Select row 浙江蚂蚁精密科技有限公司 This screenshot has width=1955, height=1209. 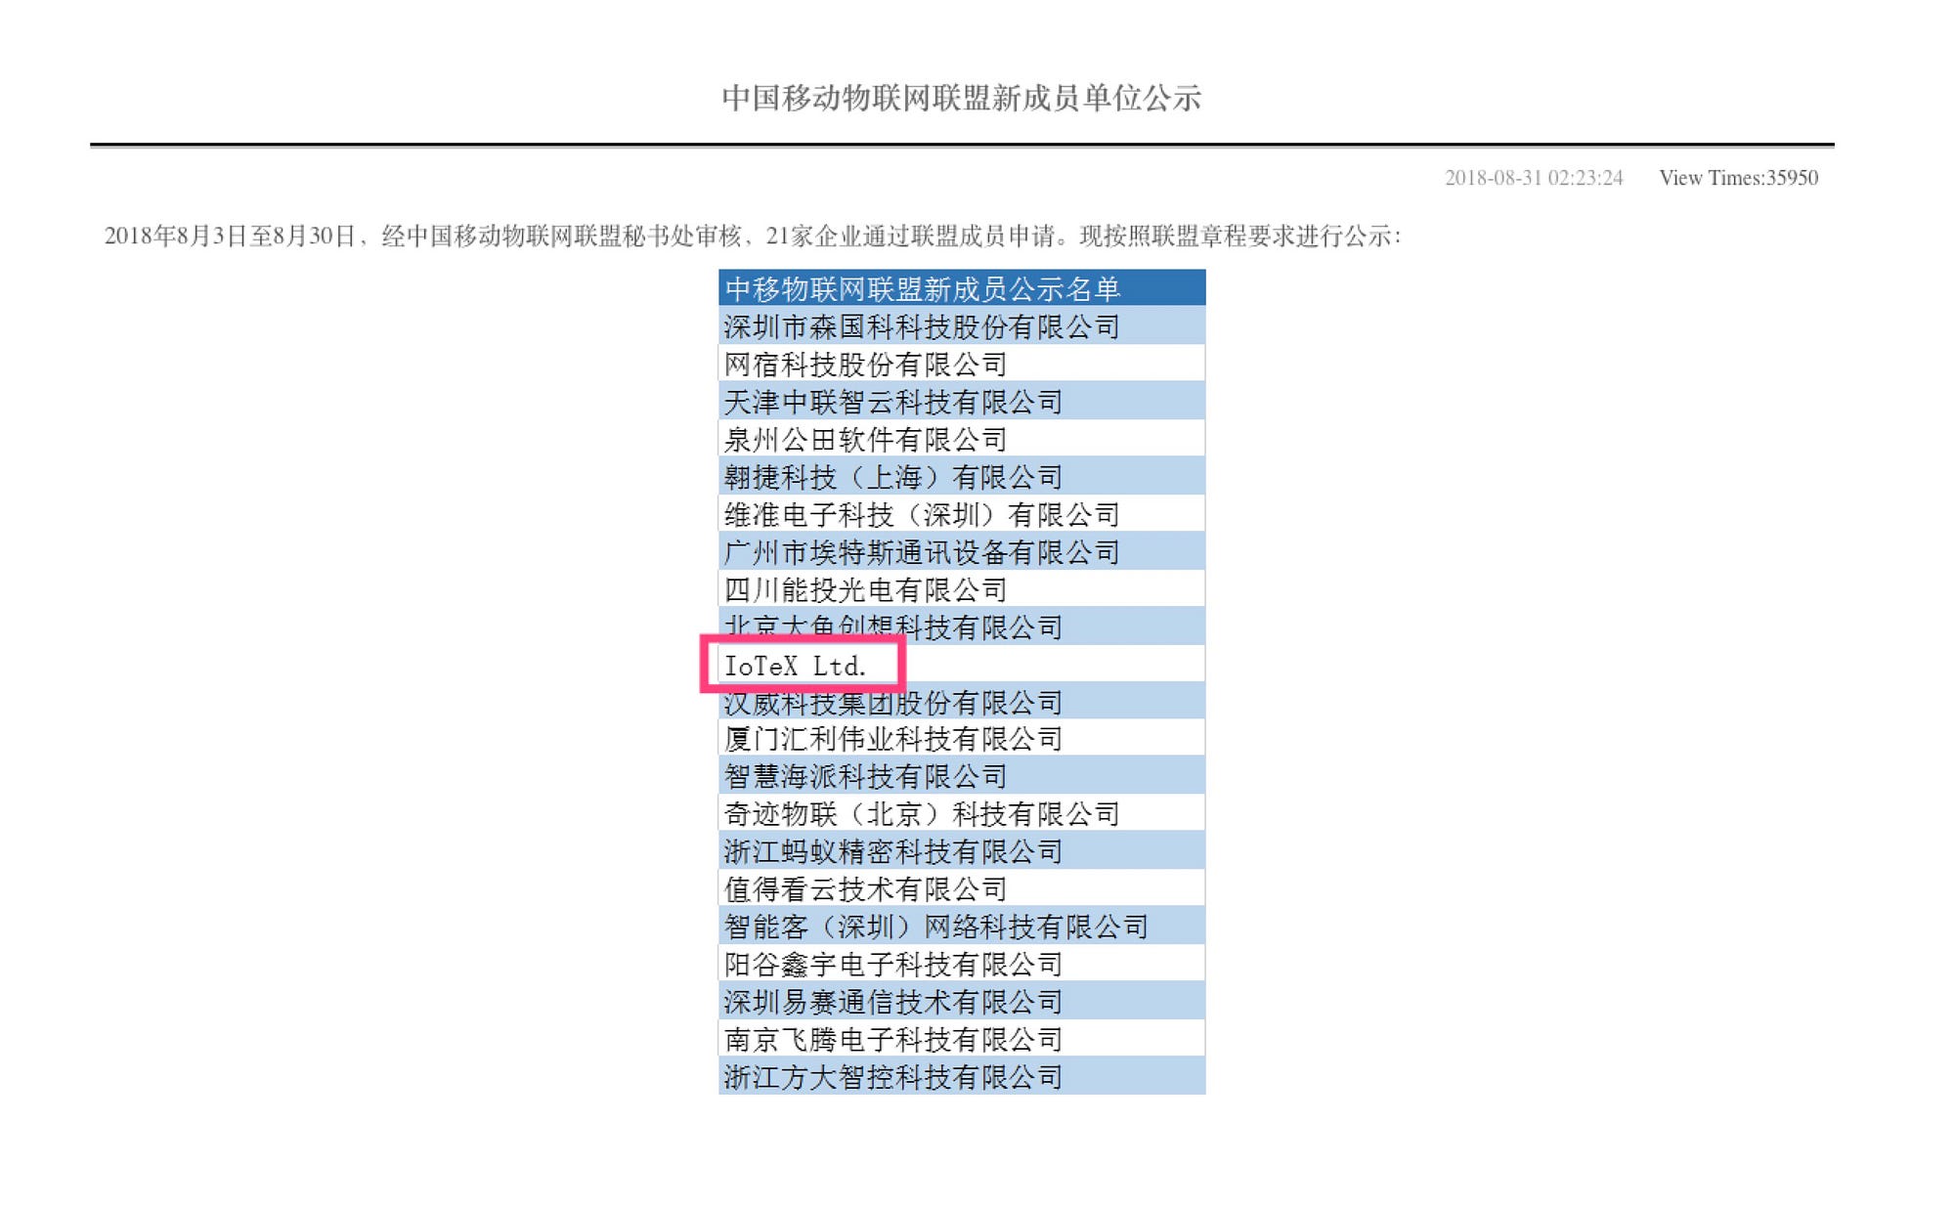pyautogui.click(x=962, y=851)
